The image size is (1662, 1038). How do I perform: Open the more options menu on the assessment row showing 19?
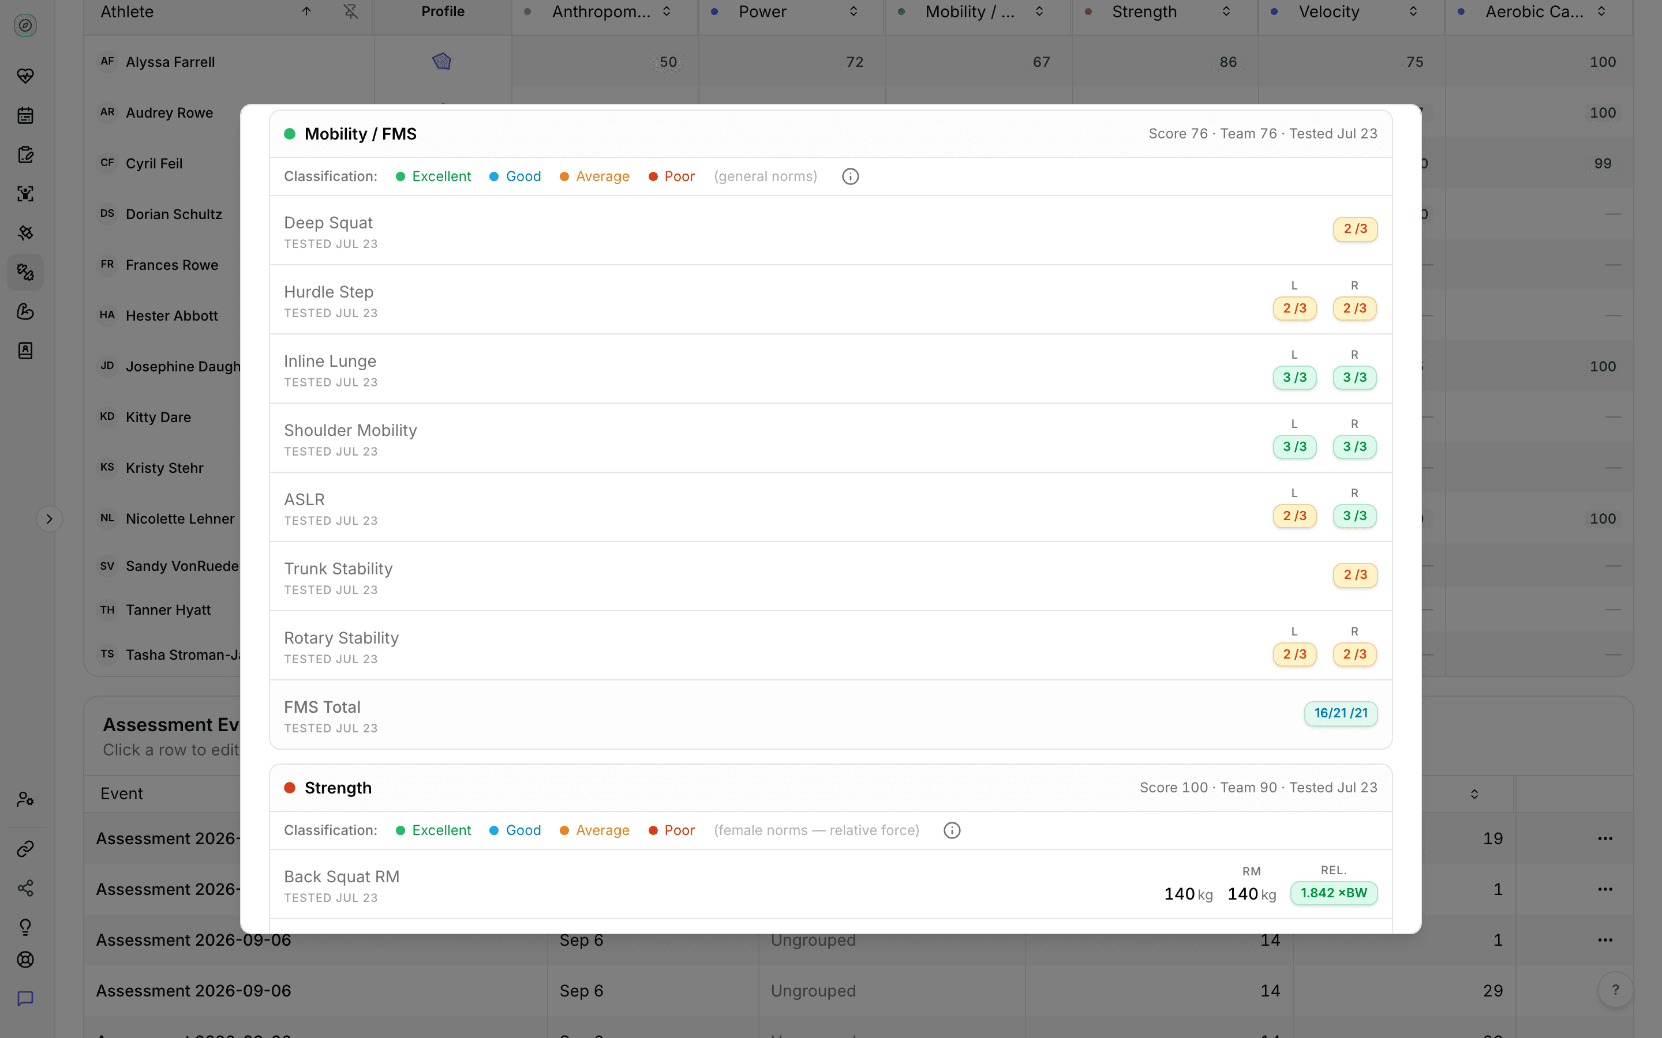(x=1605, y=838)
